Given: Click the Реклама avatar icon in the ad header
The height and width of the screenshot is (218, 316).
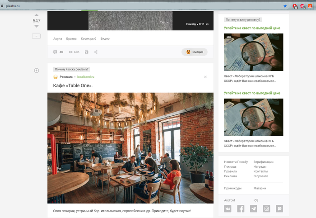Looking at the screenshot, I should (x=56, y=77).
